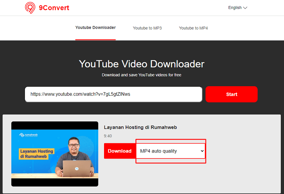The image size is (284, 194).
Task: Click the 9:40 video duration text
Action: tap(108, 136)
